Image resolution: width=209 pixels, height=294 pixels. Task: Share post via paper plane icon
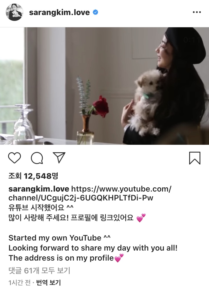(59, 158)
